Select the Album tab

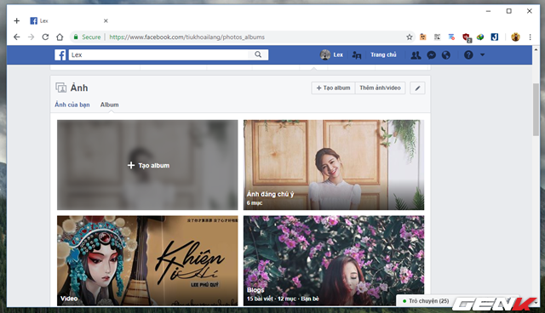(x=110, y=105)
